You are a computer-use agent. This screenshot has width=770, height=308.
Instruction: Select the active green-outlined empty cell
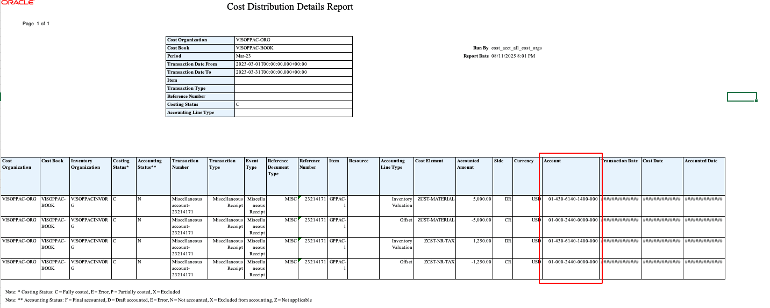point(742,97)
